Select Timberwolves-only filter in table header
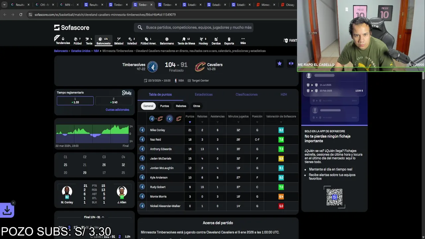Screen dimensions: 425x239 [169, 119]
